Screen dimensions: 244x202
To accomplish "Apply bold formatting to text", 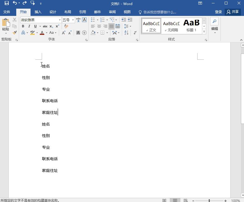I will tap(23, 26).
